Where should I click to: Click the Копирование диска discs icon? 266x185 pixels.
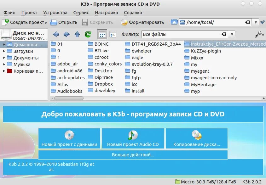(197, 135)
